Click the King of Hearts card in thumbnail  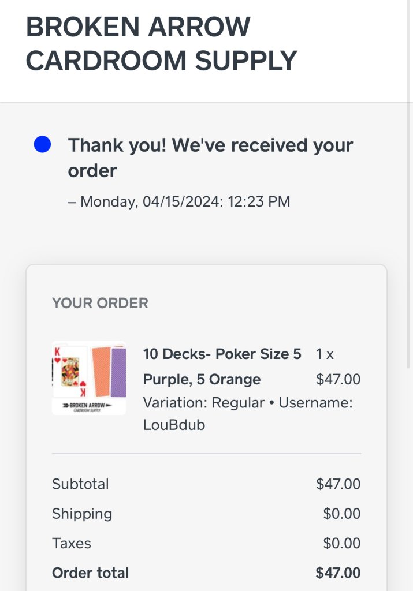[x=70, y=372]
